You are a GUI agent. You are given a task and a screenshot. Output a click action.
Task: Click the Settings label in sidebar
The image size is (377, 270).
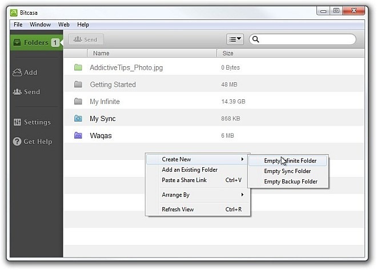tap(37, 122)
